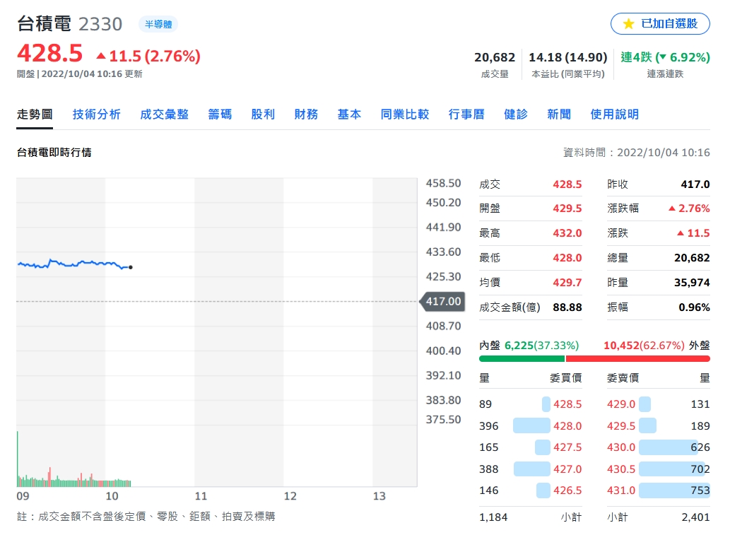The height and width of the screenshot is (535, 730).
Task: Click the ask price 429.5
Action: (x=621, y=425)
